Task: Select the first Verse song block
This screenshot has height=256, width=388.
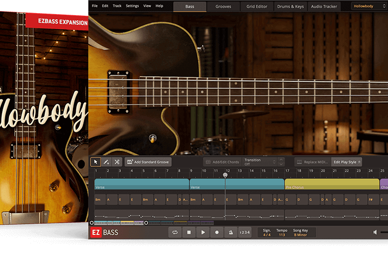Action: 142,184
